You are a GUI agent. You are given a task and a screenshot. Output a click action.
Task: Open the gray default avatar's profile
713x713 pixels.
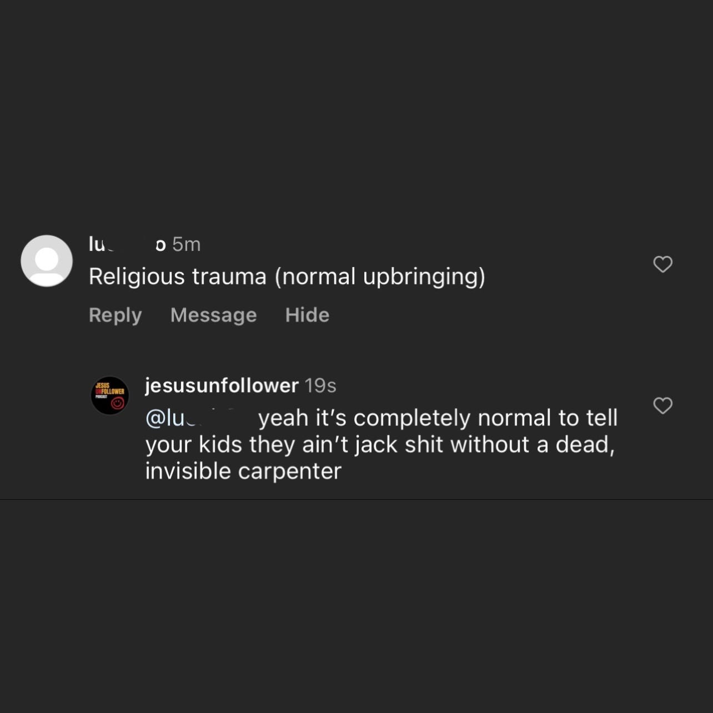coord(47,261)
